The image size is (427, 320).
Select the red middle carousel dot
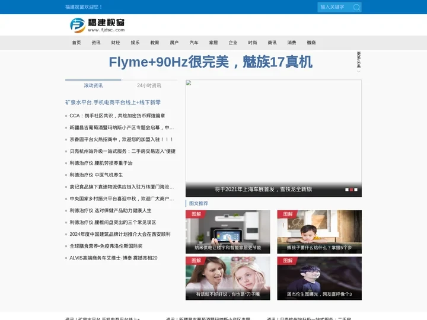click(351, 190)
